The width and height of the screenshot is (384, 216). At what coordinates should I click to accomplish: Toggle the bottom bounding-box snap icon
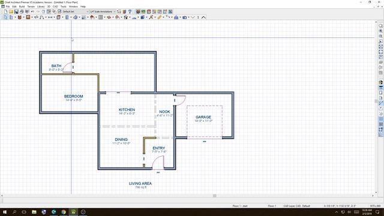coord(380,130)
